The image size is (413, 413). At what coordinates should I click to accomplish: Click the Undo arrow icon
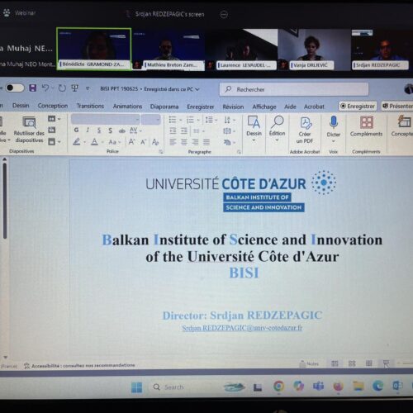click(45, 88)
